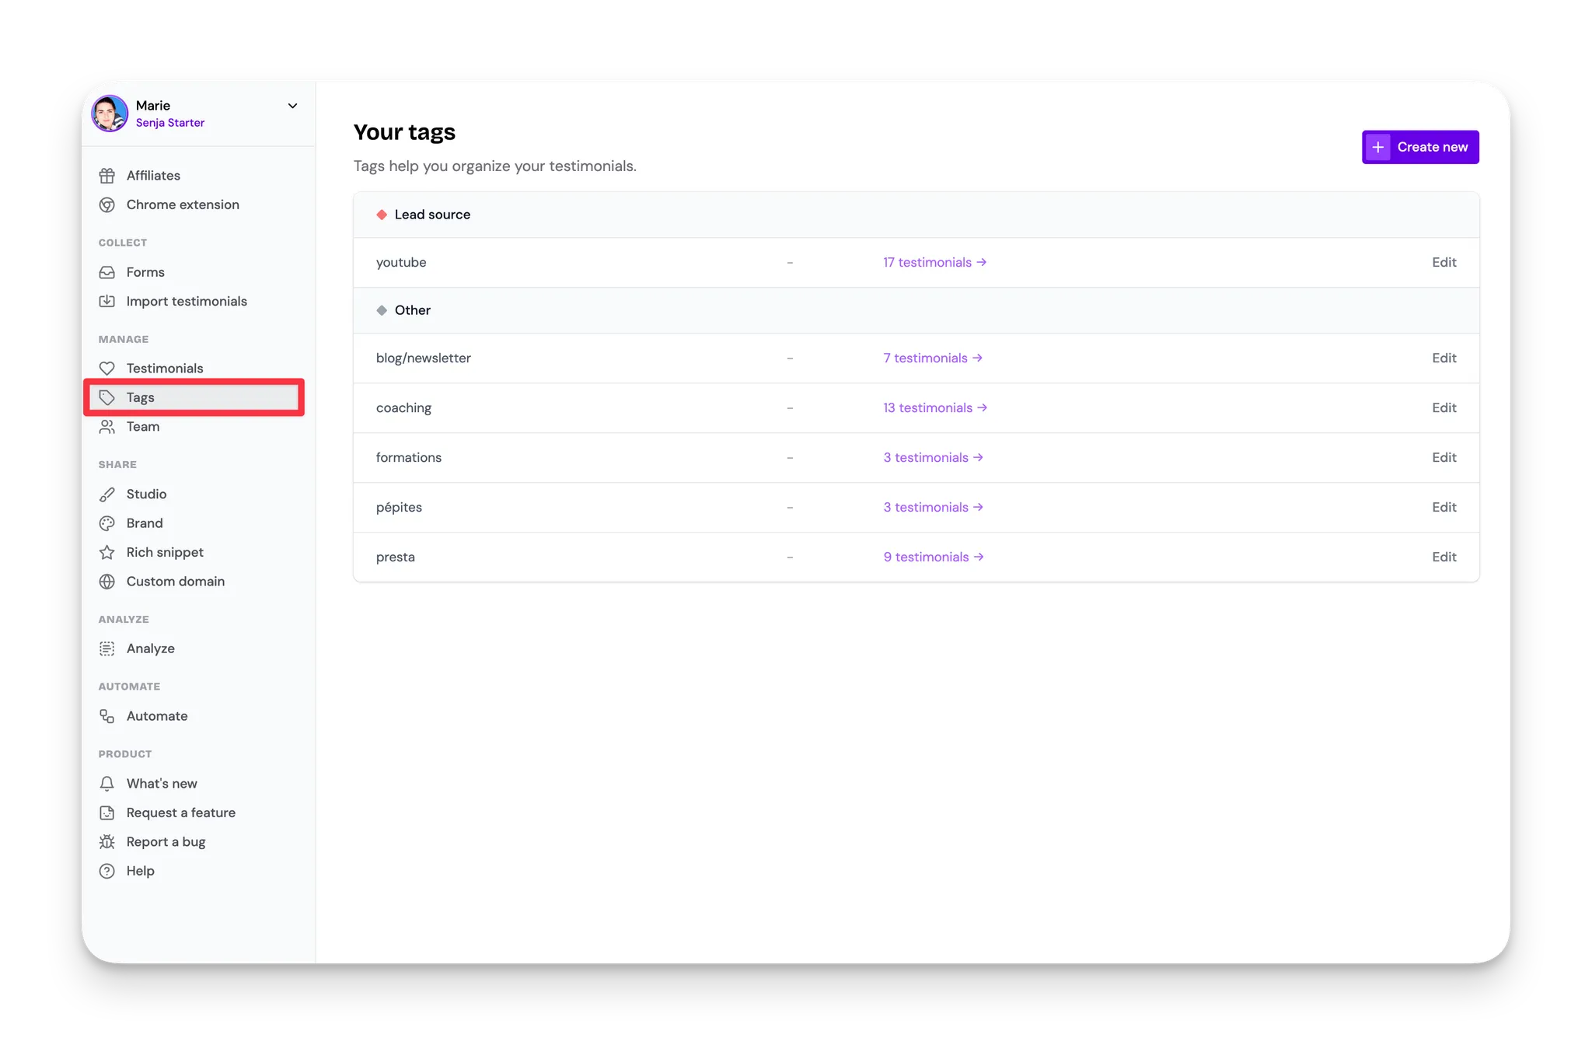Open the 17 testimonials link for youtube

[934, 263]
